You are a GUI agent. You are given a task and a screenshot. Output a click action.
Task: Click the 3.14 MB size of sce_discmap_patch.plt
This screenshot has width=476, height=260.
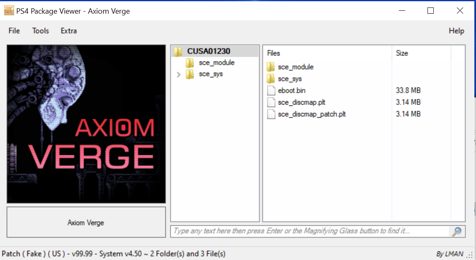pyautogui.click(x=408, y=114)
